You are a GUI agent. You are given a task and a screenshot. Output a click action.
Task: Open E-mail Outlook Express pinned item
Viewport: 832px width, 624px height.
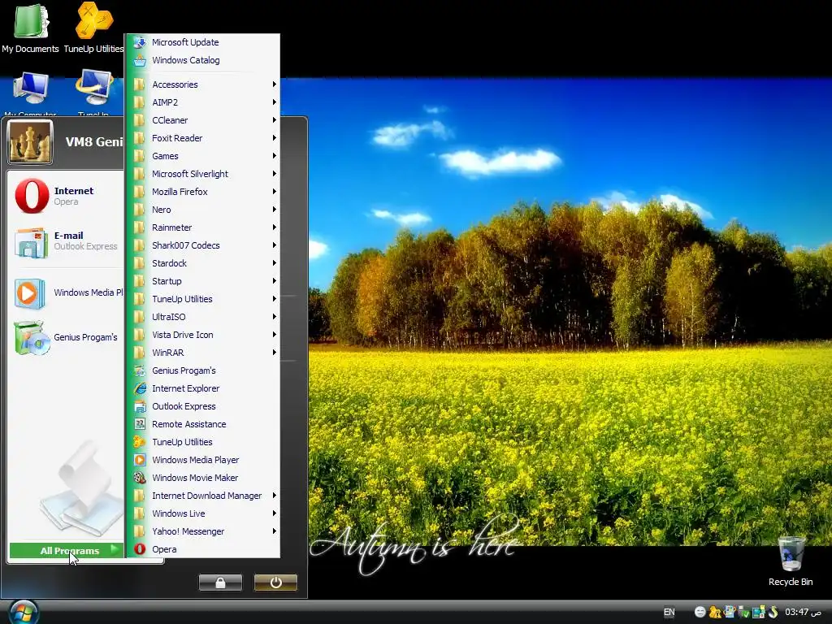[x=66, y=240]
